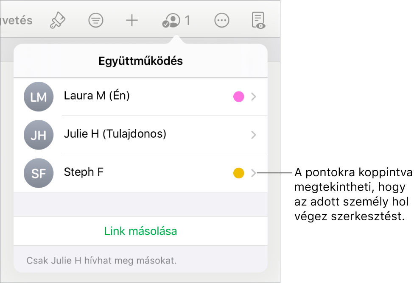Open the Julie H (Tulajdonos) row
414x283 pixels.
click(x=127, y=135)
